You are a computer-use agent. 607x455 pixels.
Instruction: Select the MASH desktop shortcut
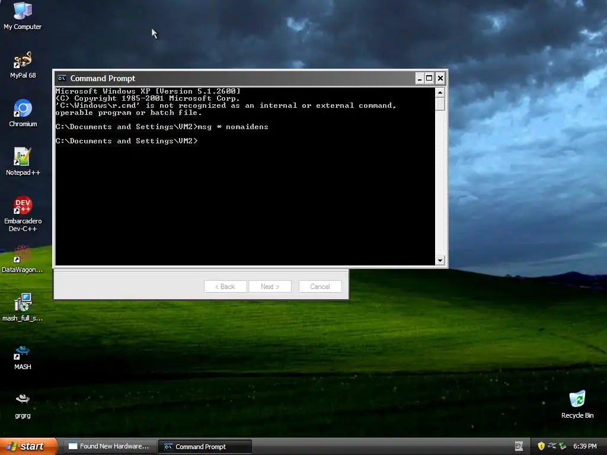[x=23, y=357]
